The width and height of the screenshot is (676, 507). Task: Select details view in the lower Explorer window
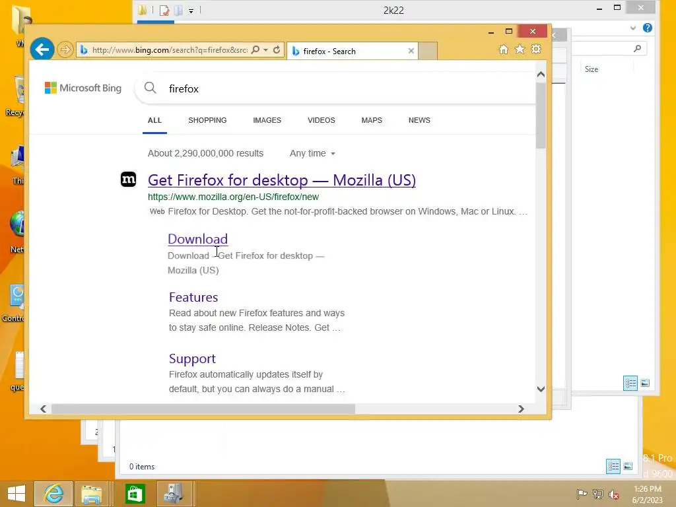tap(613, 466)
